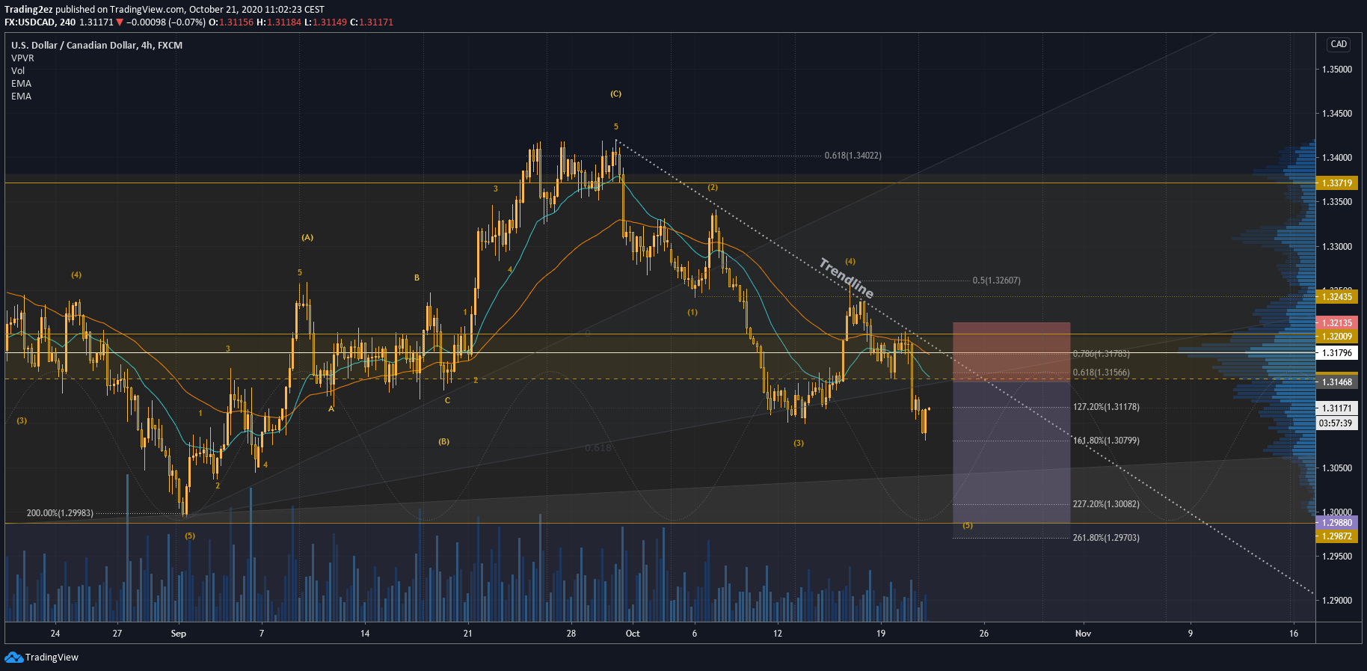Click the Nov date label on time axis
This screenshot has width=1367, height=671.
[1083, 634]
